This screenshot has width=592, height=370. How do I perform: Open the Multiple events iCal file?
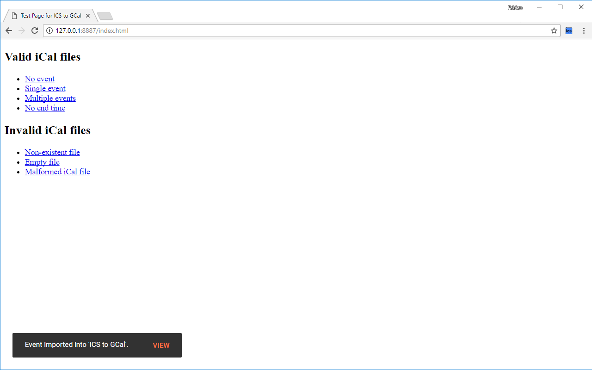click(x=50, y=98)
